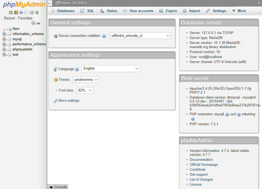Click help icon after mbstring extension
262x189 pixels.
coord(193,119)
